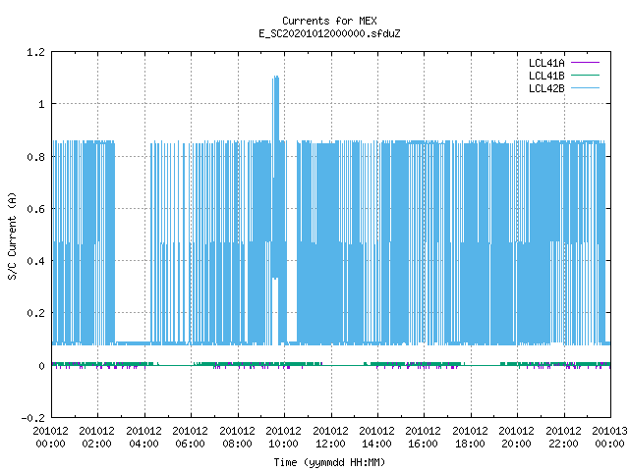The height and width of the screenshot is (471, 629).
Task: Click the 201013 00:00 time tick label
Action: click(x=609, y=438)
